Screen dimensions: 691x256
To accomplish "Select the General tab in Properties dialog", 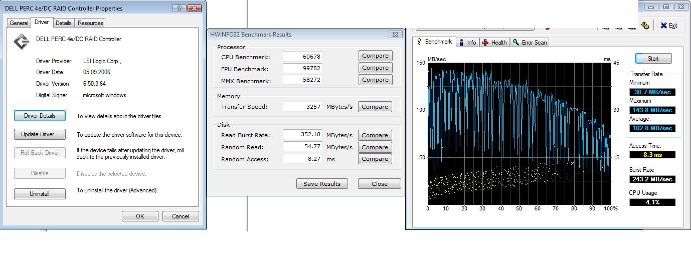I will 19,23.
